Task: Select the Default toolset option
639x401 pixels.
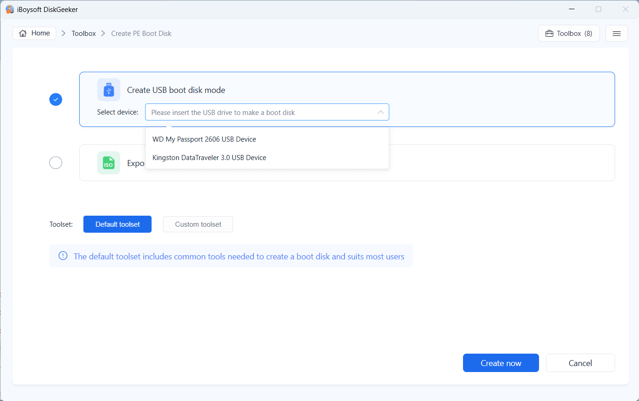Action: pos(117,224)
